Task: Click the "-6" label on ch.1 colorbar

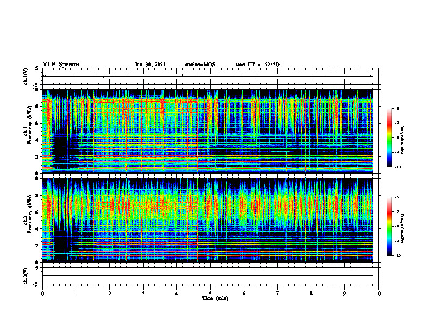Action: point(397,109)
